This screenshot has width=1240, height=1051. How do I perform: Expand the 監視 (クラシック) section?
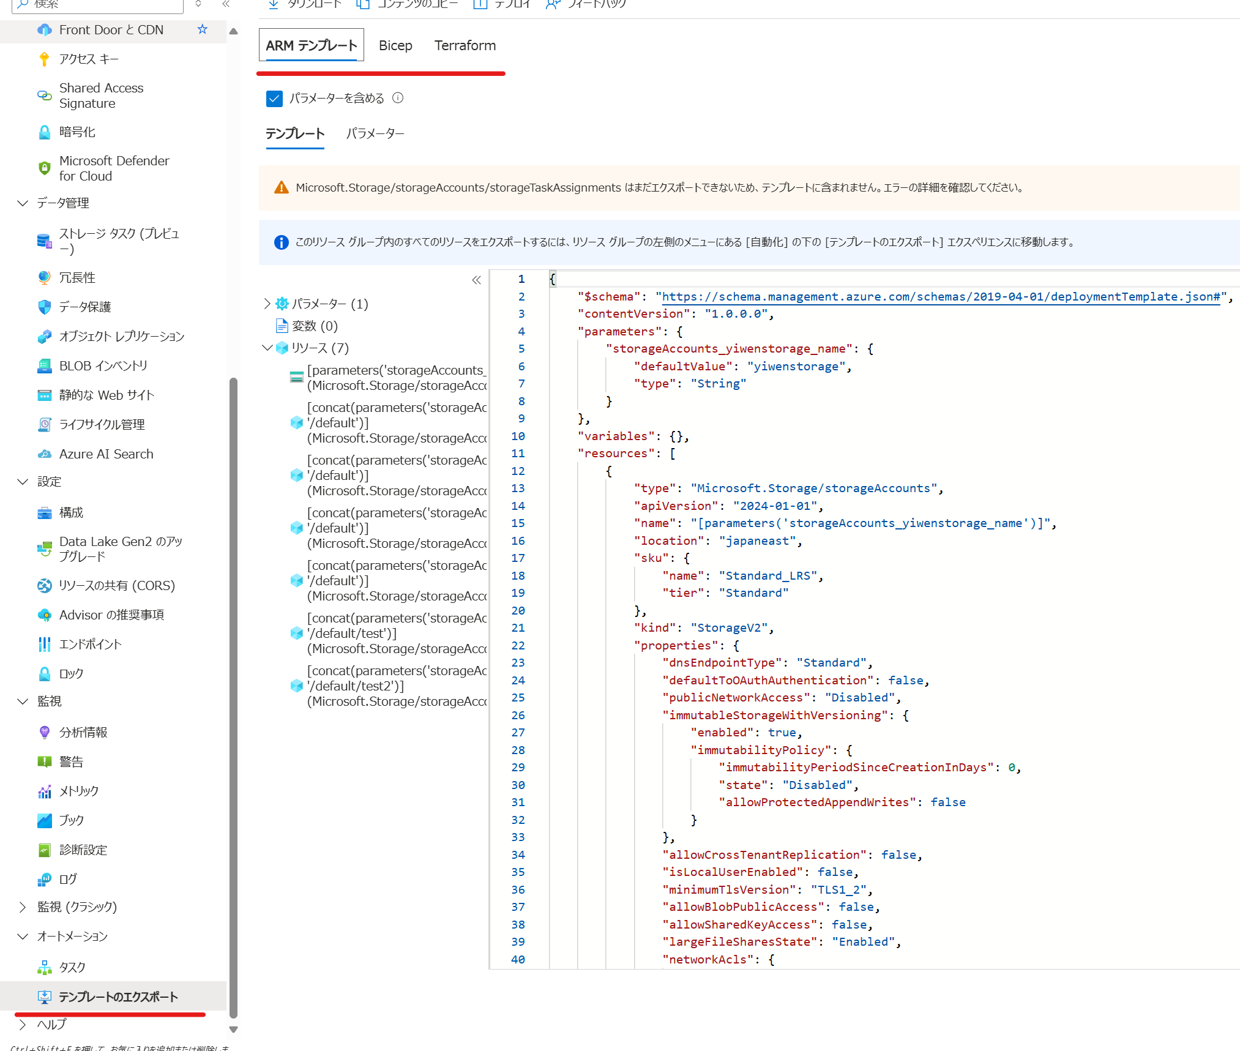(23, 907)
